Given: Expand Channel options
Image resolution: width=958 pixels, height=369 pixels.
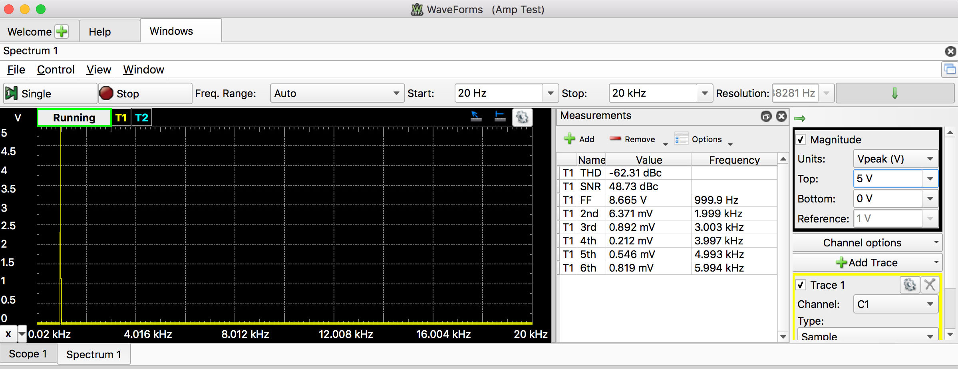Looking at the screenshot, I should click(x=867, y=242).
